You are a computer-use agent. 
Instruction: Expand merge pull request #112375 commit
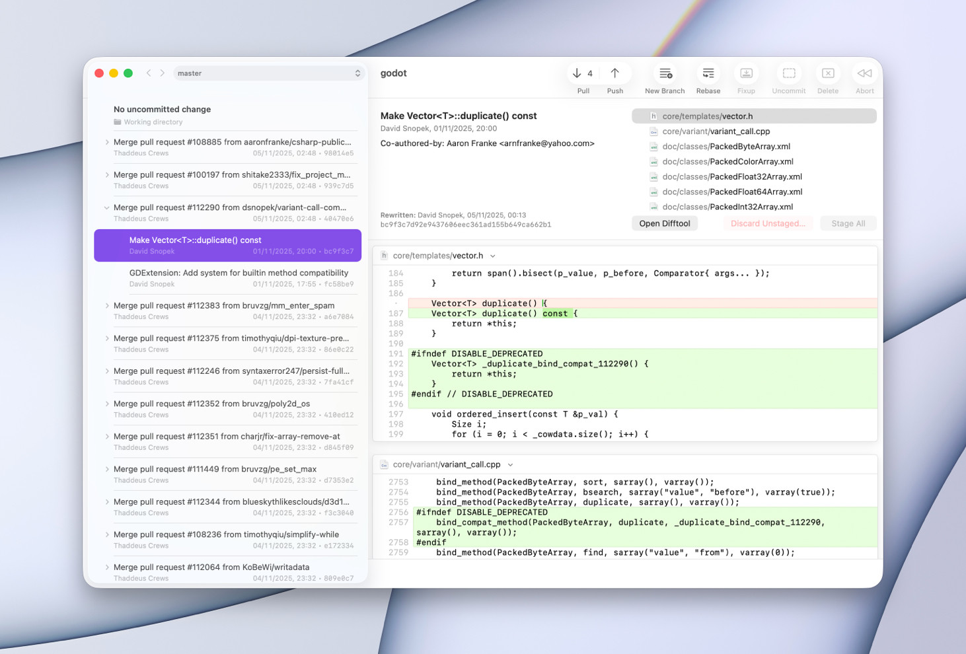click(x=107, y=338)
